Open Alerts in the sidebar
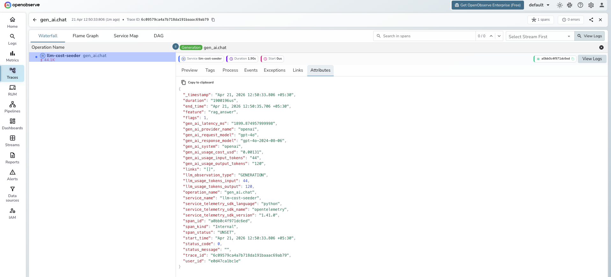This screenshot has height=277, width=611. point(12,175)
